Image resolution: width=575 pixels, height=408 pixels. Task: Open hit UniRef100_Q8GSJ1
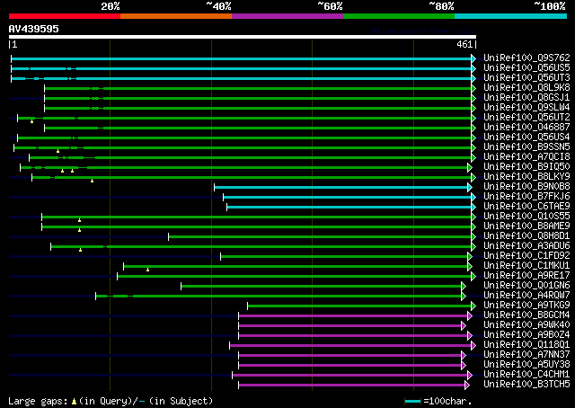tap(526, 98)
